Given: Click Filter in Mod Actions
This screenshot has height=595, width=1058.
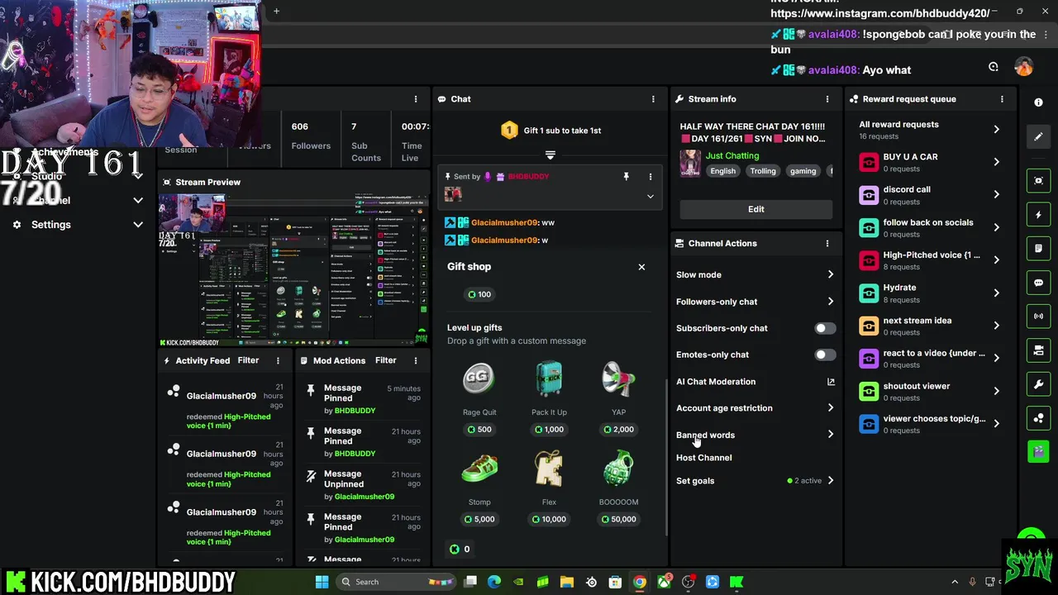Looking at the screenshot, I should [385, 360].
